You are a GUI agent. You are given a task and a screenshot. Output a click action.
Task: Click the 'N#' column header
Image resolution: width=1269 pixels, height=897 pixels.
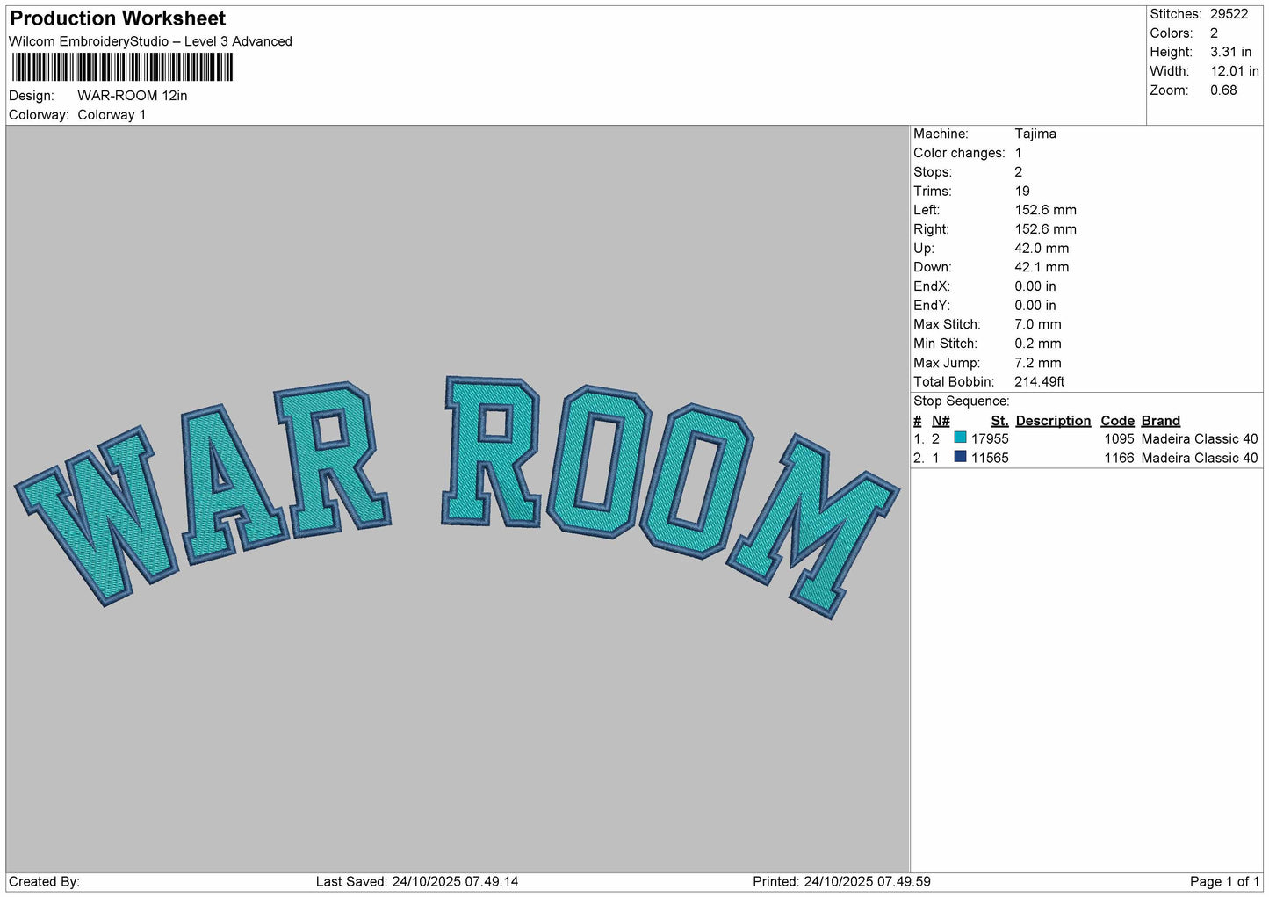coord(941,421)
